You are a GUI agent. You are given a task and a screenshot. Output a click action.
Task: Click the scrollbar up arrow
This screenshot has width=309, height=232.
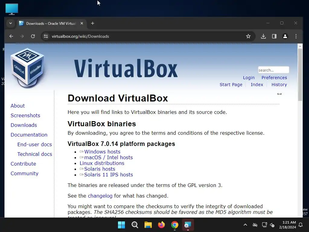(x=300, y=46)
